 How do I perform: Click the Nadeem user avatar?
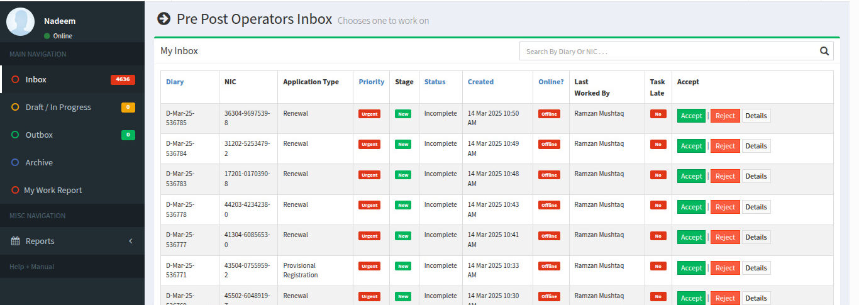coord(20,22)
